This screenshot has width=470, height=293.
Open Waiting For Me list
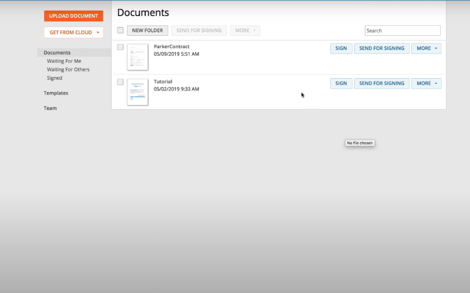(x=64, y=61)
